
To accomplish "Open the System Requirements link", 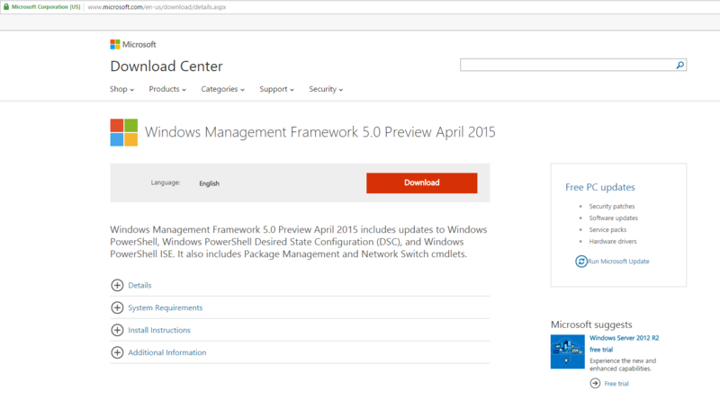I will (166, 307).
